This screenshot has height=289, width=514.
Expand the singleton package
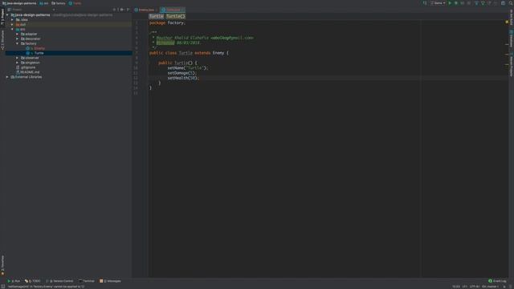(18, 63)
